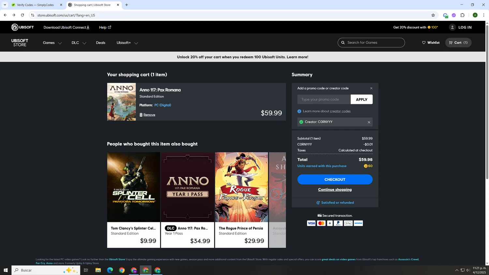
Task: Open the tab search dropdown arrow
Action: 5,5
